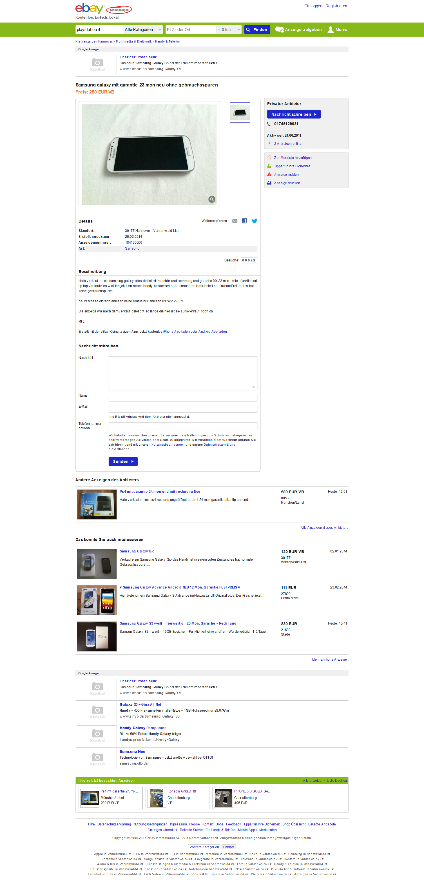Click into the Nachricht text area

click(183, 373)
